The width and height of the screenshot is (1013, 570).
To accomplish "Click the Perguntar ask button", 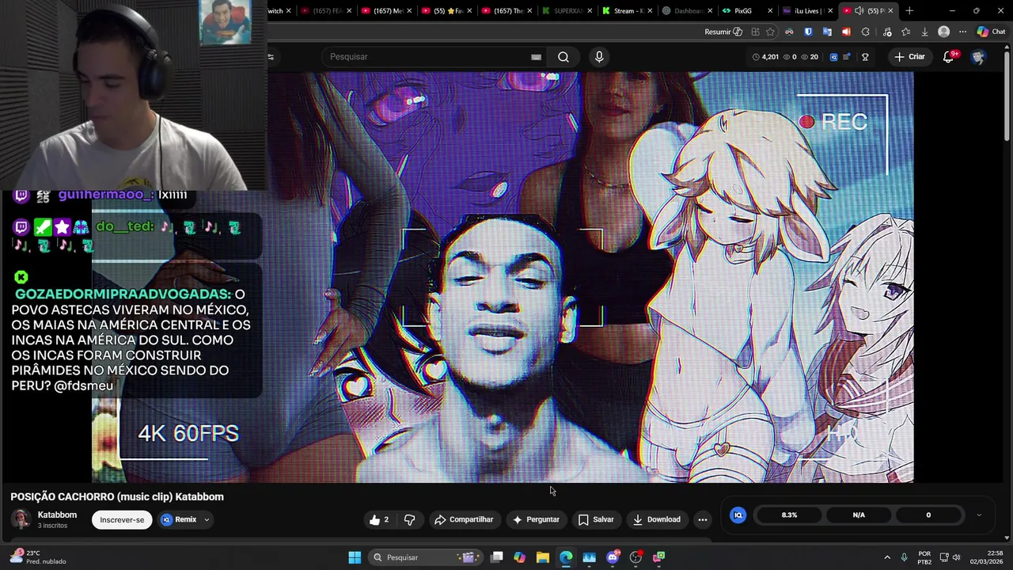I will pyautogui.click(x=536, y=519).
